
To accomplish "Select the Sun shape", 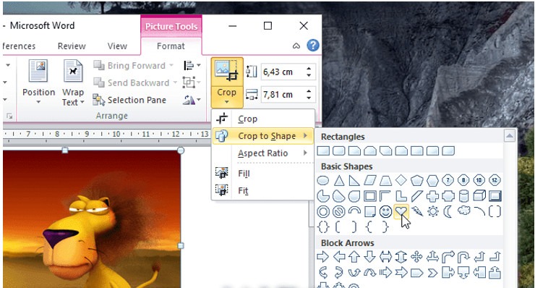I will tap(432, 211).
